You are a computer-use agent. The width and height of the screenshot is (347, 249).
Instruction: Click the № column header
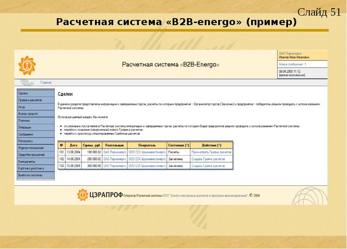pos(62,146)
